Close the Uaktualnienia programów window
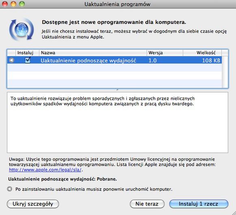 click(x=4, y=4)
